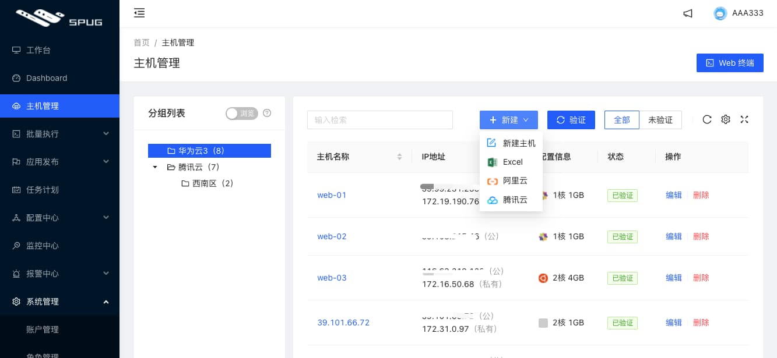Image resolution: width=777 pixels, height=358 pixels.
Task: Open announcements via the megaphone icon
Action: click(x=688, y=13)
